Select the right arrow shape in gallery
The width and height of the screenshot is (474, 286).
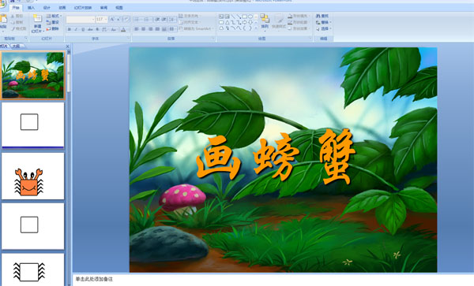(245, 22)
